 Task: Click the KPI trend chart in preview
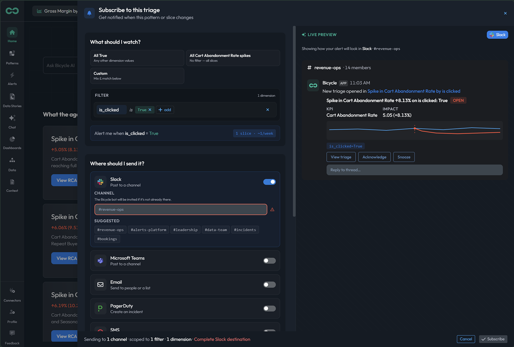tap(414, 130)
